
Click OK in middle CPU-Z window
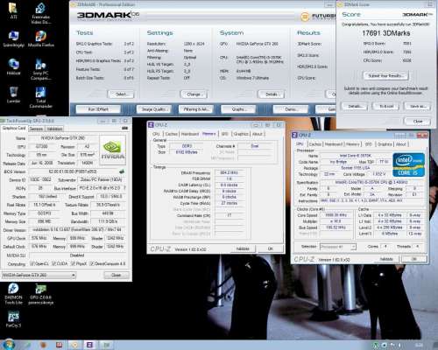pos(271,248)
